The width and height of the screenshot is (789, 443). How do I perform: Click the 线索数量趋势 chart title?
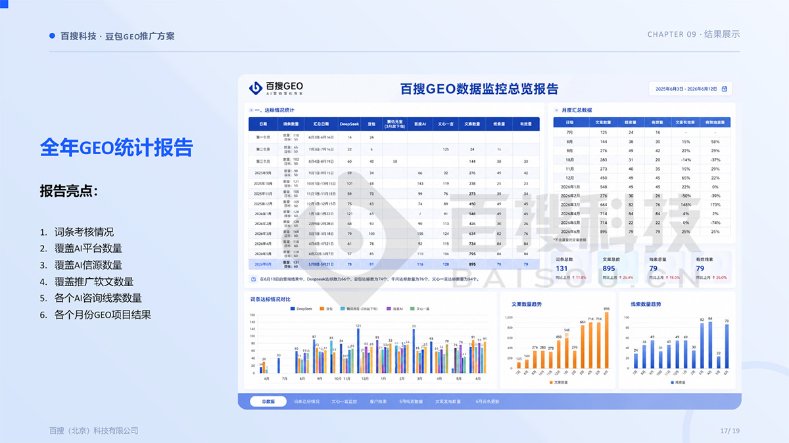click(x=646, y=304)
